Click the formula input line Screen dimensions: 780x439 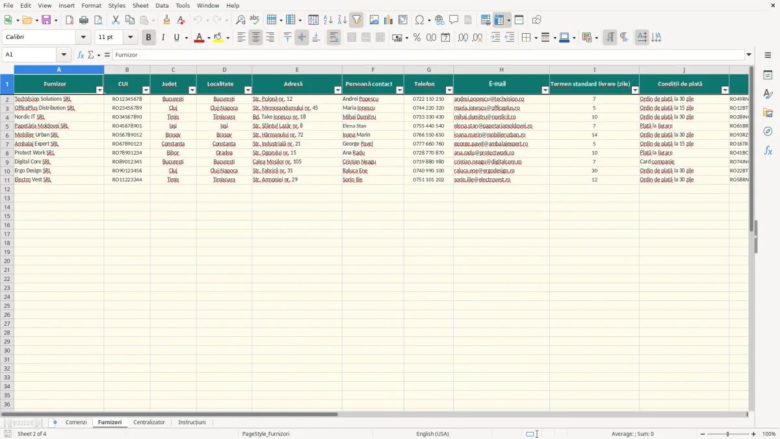tap(428, 55)
